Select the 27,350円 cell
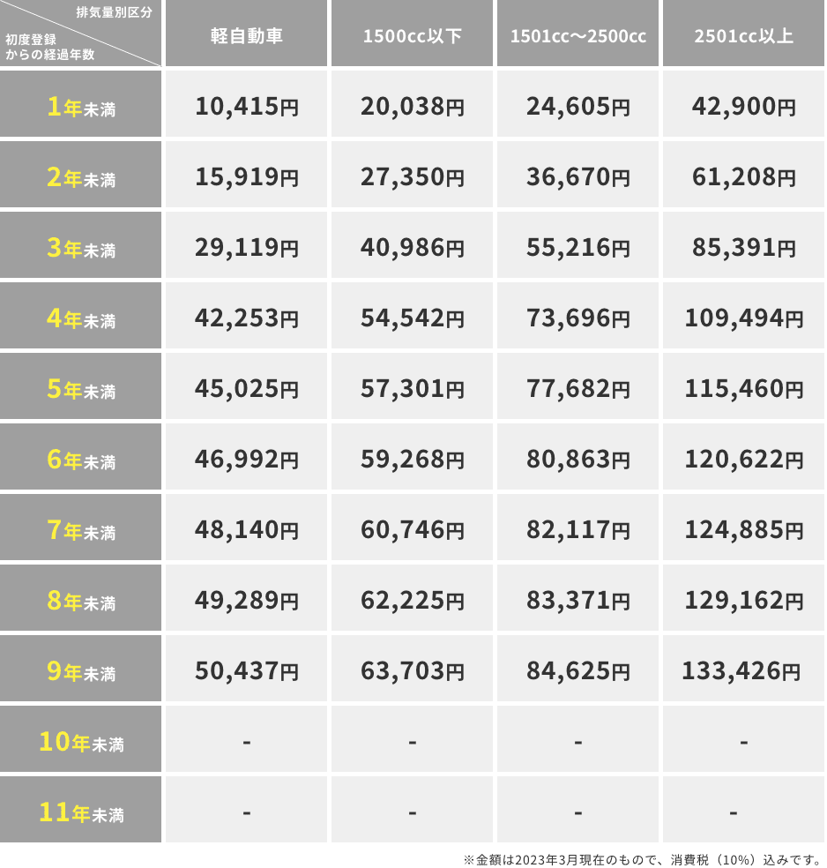 point(412,177)
